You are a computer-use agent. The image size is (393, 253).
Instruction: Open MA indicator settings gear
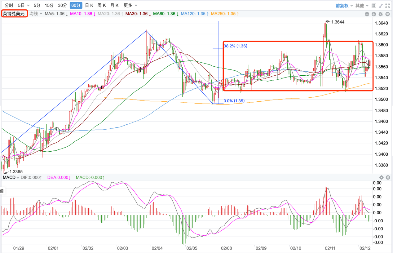click(381, 14)
